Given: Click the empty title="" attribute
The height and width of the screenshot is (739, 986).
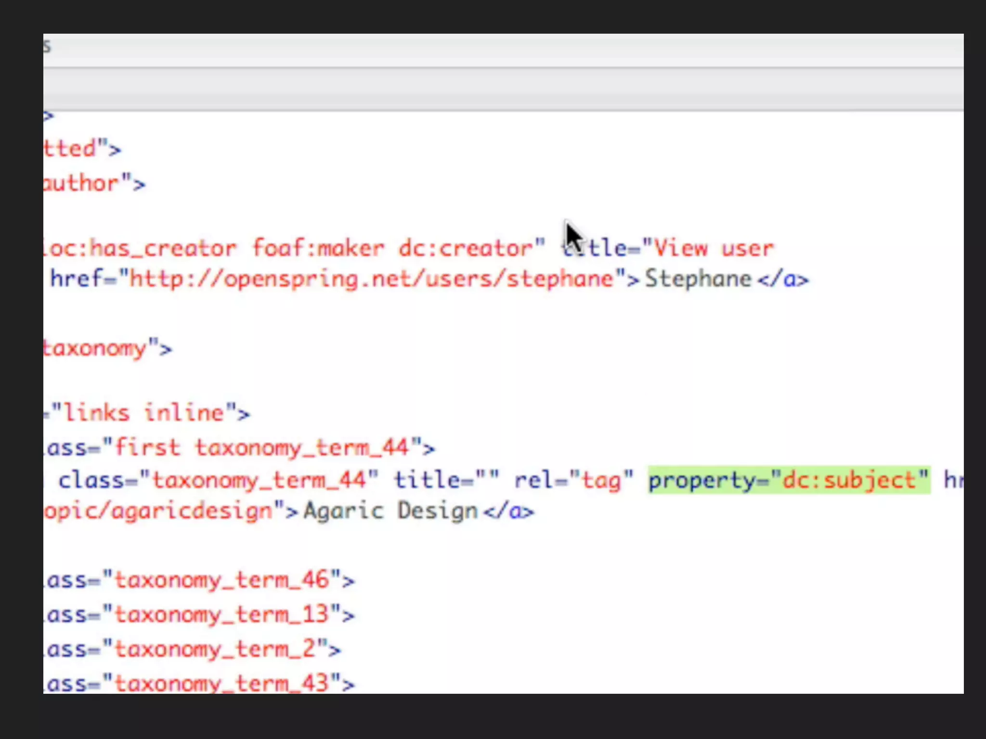Looking at the screenshot, I should tap(446, 480).
